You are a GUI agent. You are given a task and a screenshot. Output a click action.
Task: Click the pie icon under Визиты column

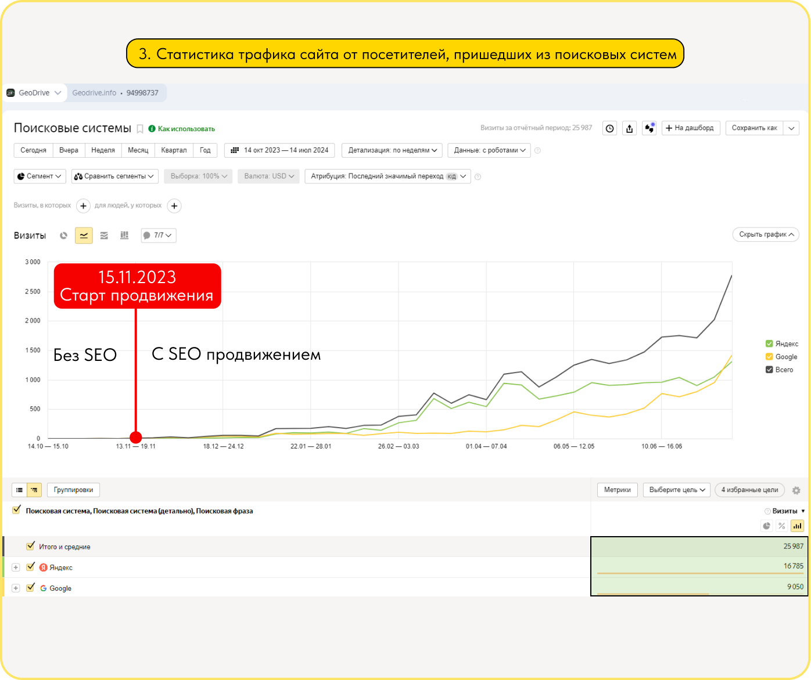click(767, 526)
